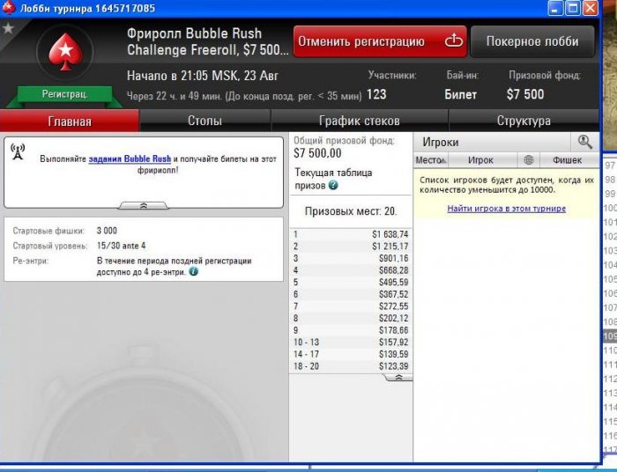Screen dimensions: 617x472
Task: Select second place prize $1 215,17
Action: click(351, 247)
